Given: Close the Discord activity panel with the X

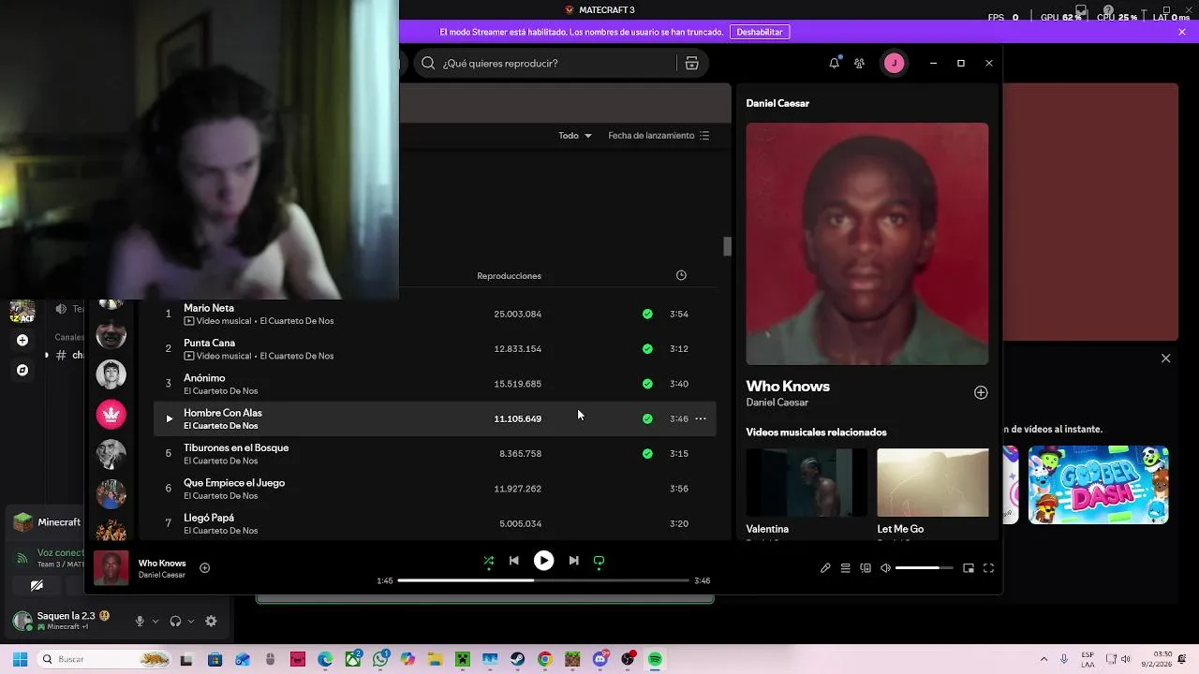Looking at the screenshot, I should click(x=1165, y=359).
